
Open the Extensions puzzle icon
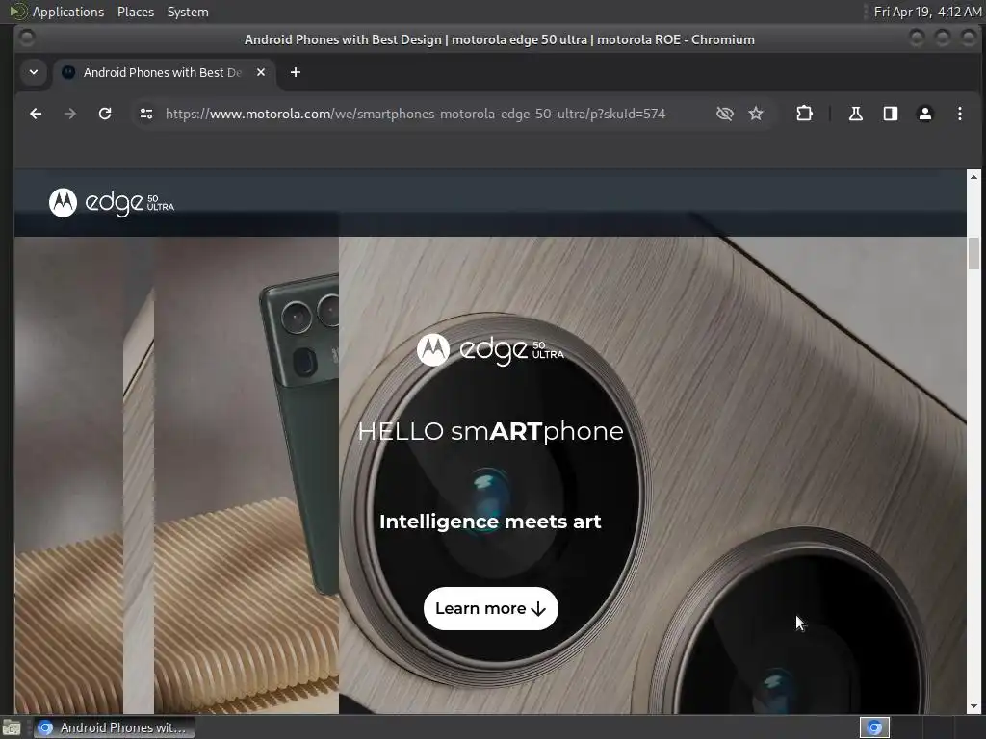pos(804,114)
